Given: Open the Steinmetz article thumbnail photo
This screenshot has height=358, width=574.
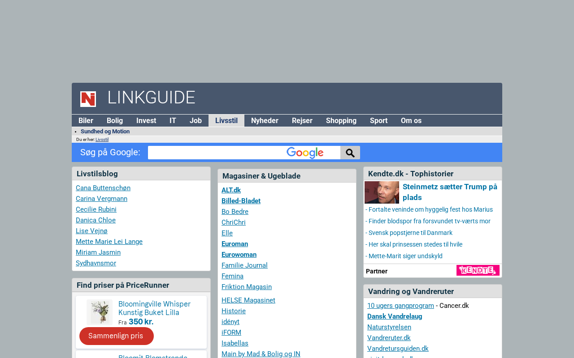Looking at the screenshot, I should (382, 192).
